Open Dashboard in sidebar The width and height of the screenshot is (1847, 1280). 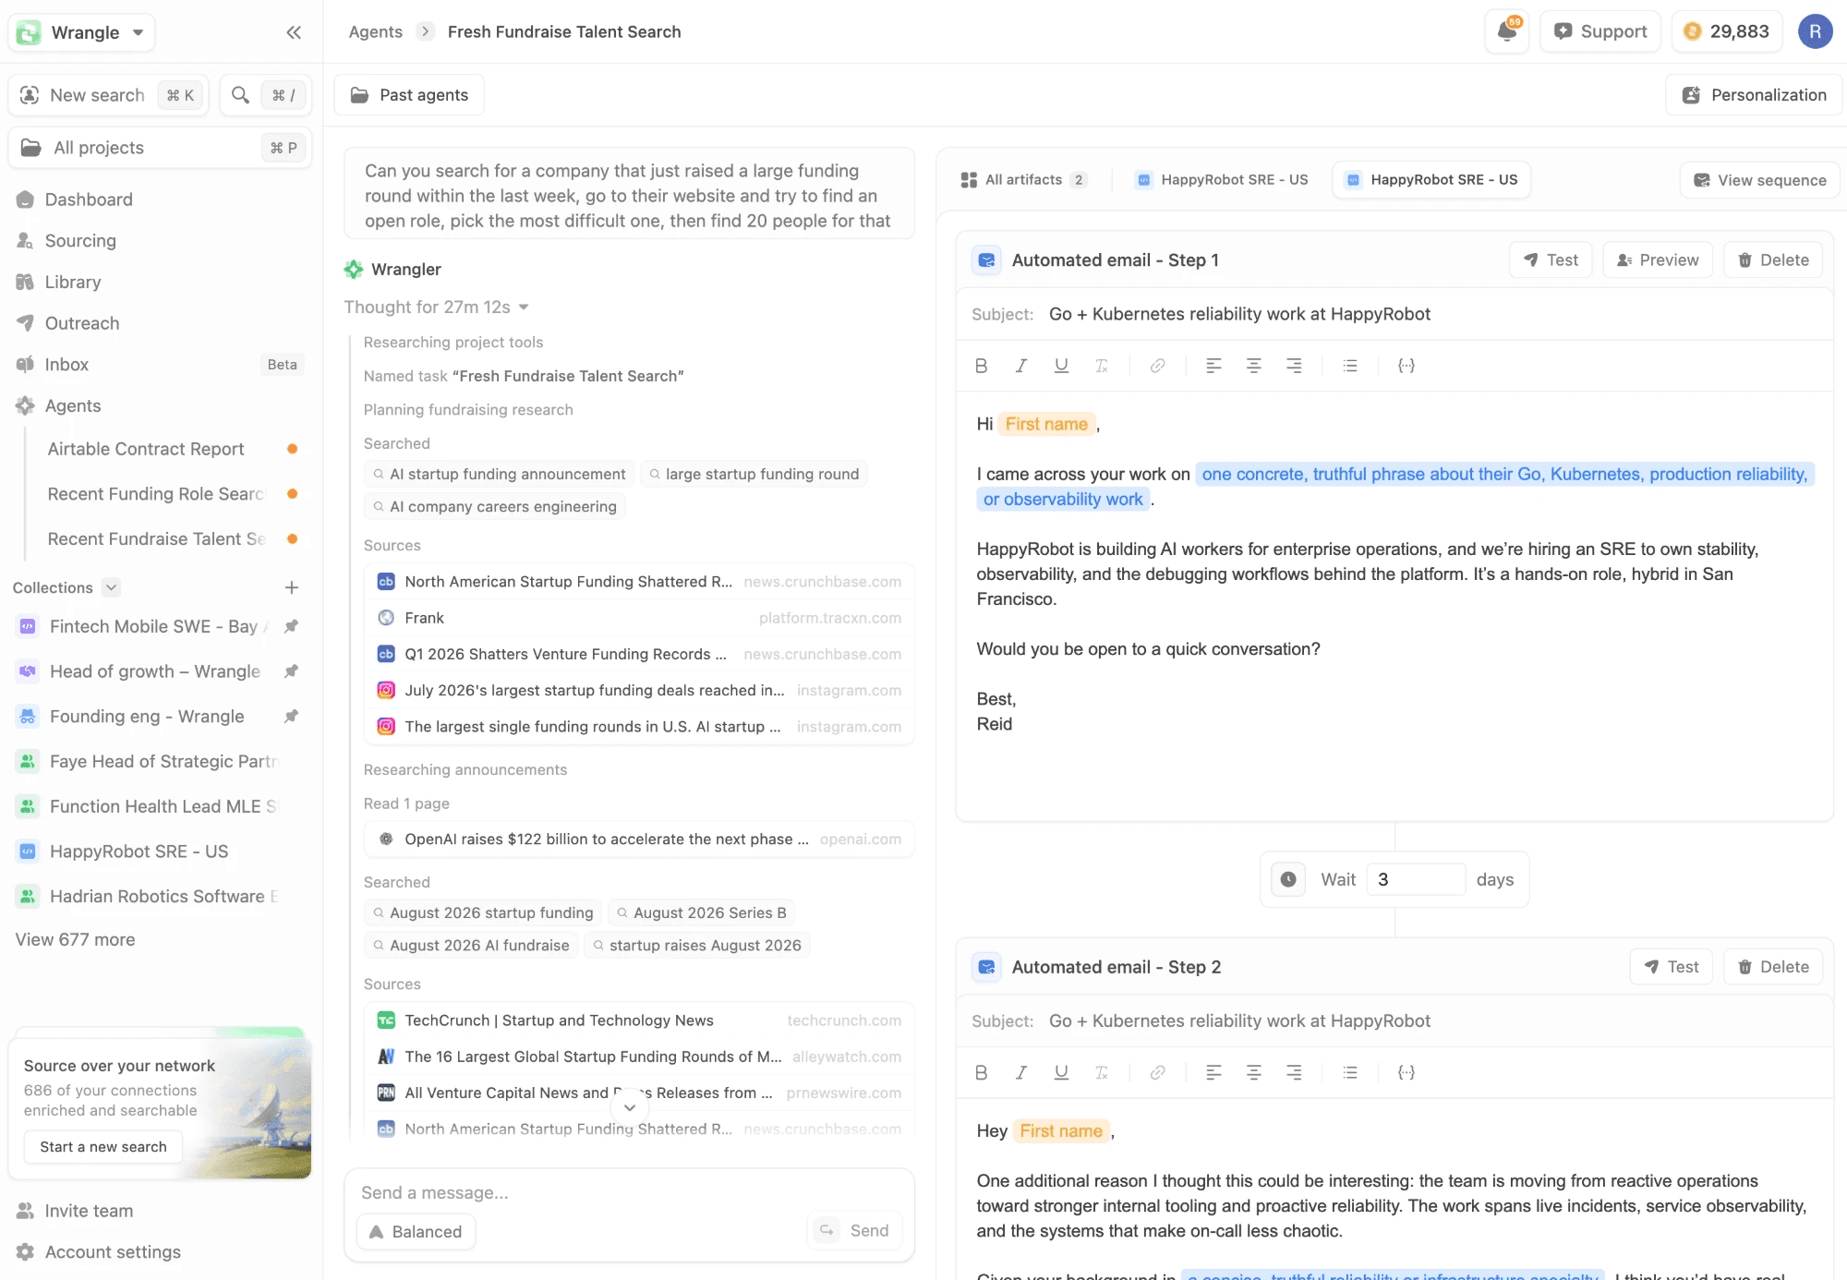[x=89, y=199]
